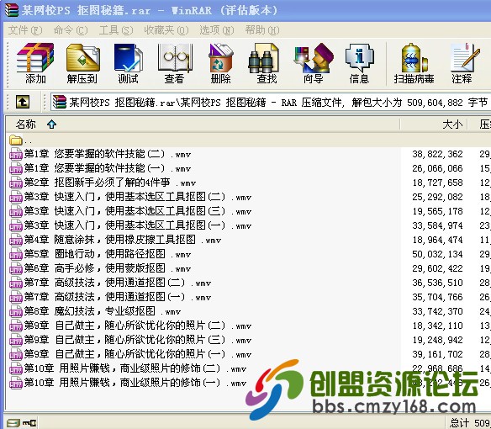The height and width of the screenshot is (429, 491).
Task: Select file 第2章 抠图新手必须了解的4件事.wmv
Action: click(x=103, y=183)
